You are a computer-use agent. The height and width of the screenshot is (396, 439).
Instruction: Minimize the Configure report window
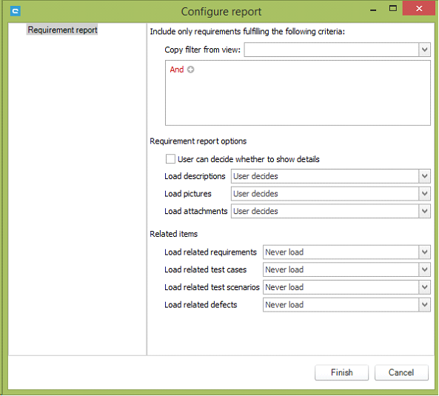373,10
